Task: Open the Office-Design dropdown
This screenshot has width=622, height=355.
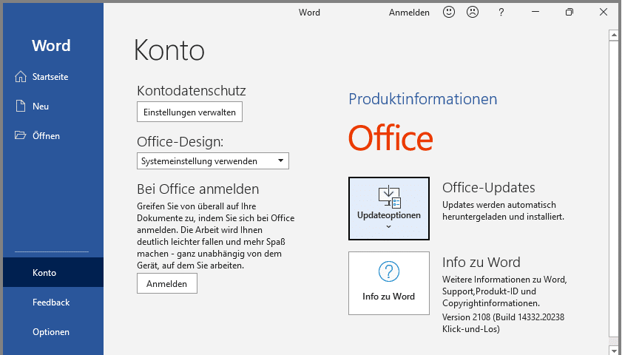Action: click(x=213, y=161)
